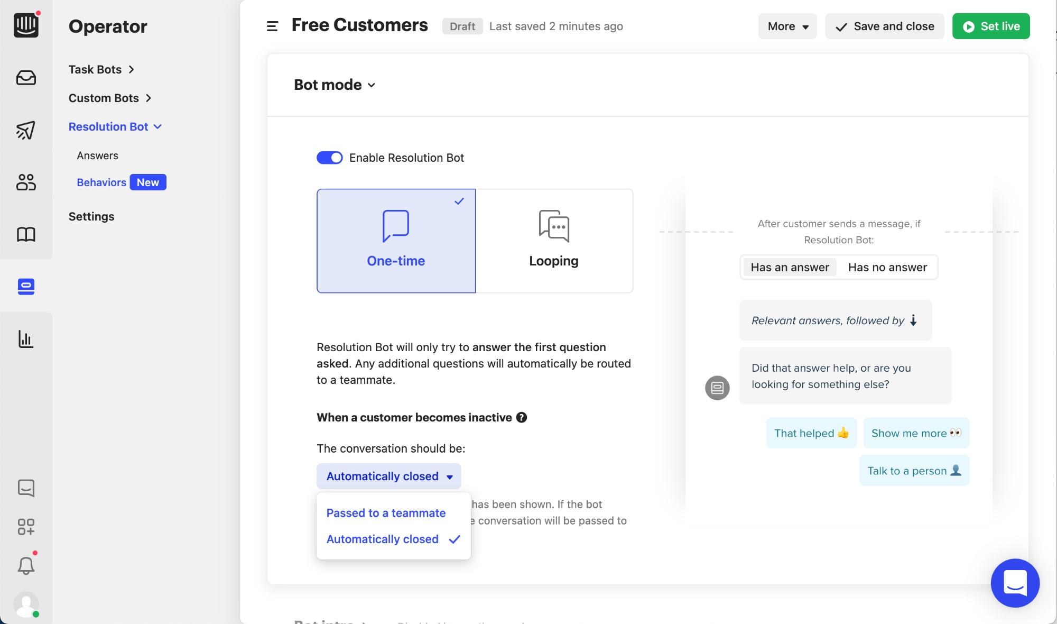Open the Reports bar chart icon

(x=26, y=339)
